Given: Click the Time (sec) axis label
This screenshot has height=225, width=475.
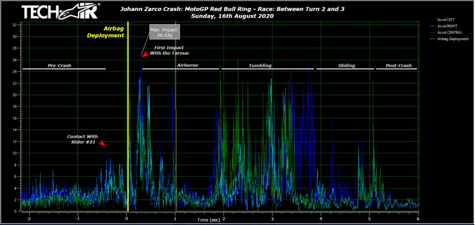Looking at the screenshot, I should [209, 220].
